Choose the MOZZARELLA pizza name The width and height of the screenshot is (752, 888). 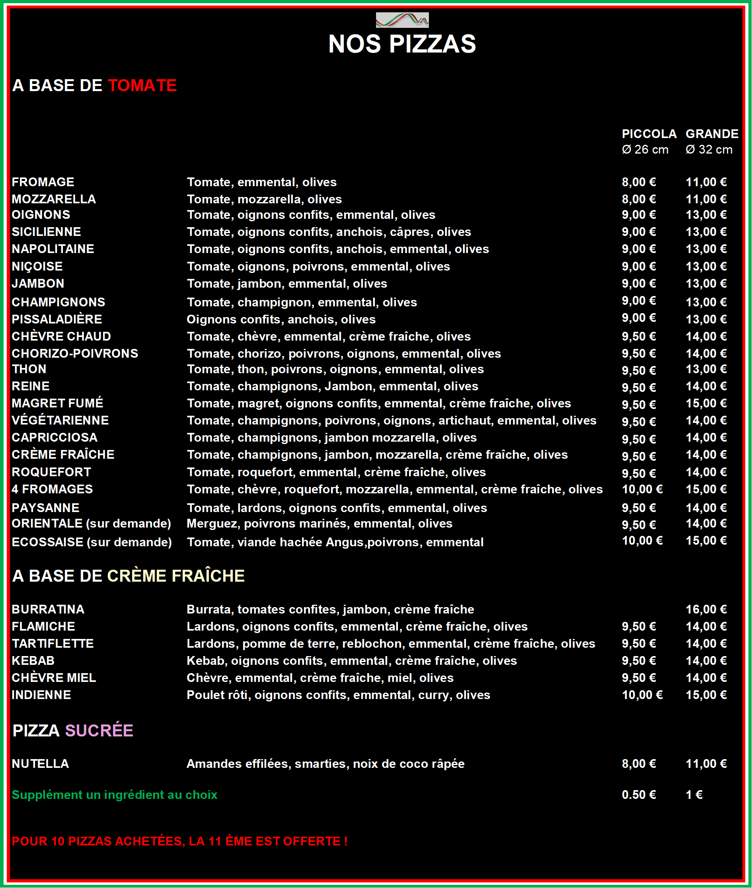(x=54, y=199)
